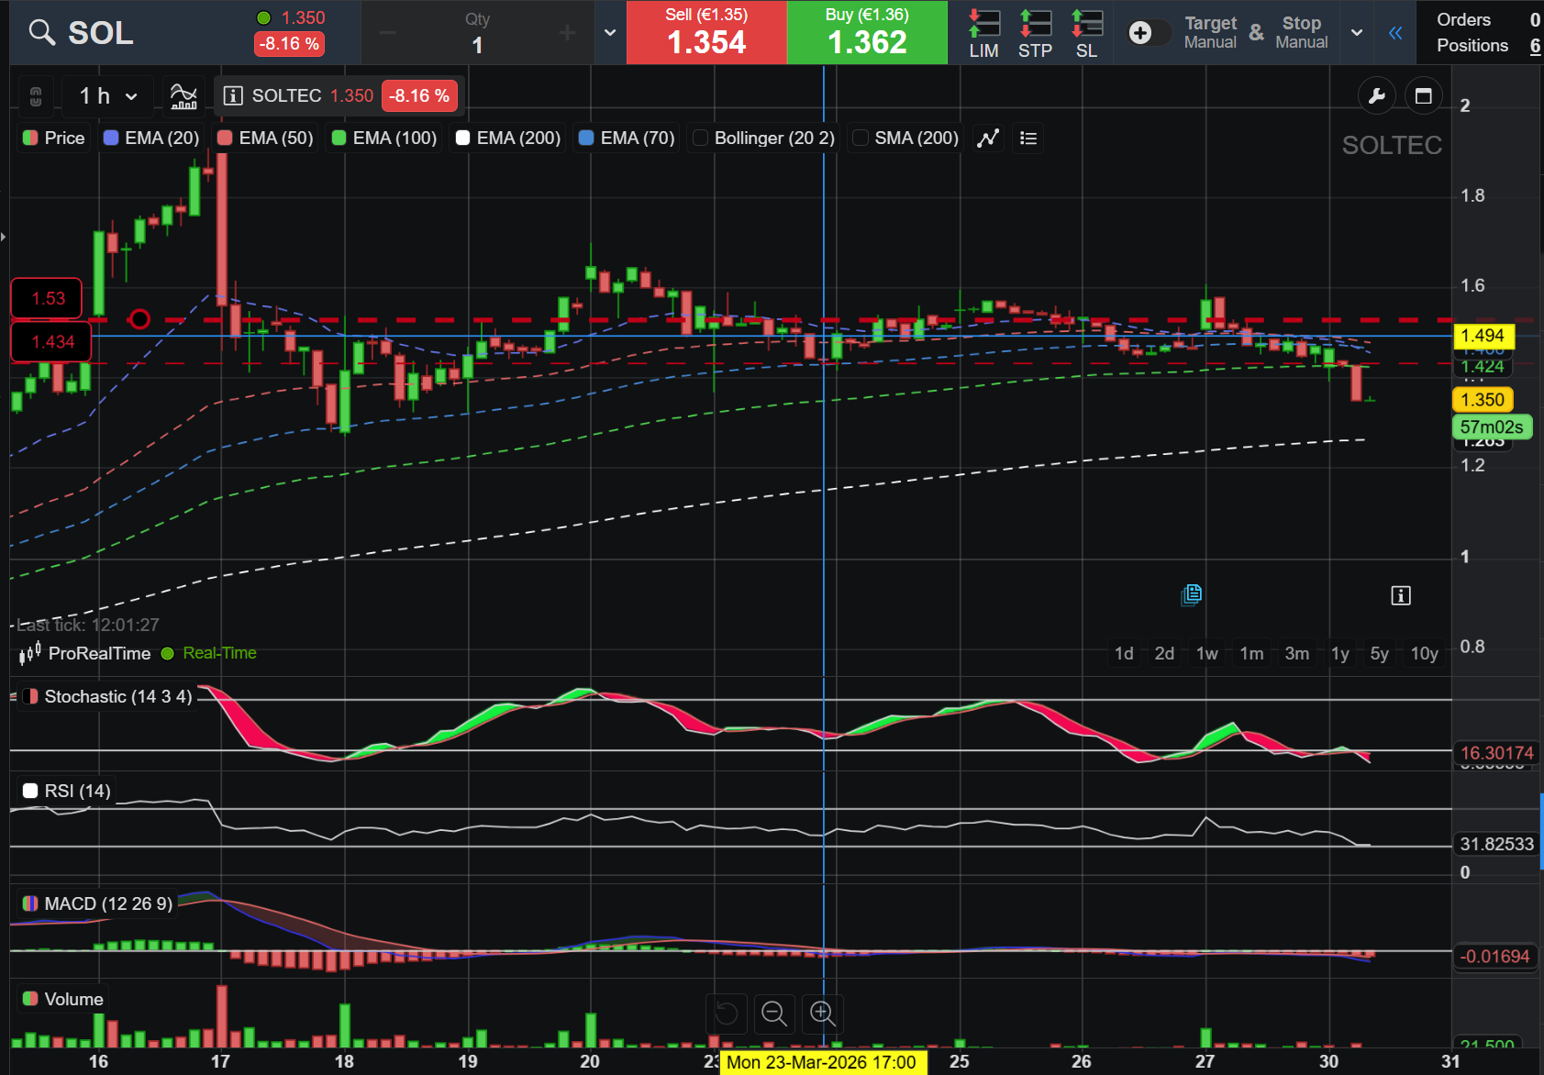The width and height of the screenshot is (1544, 1075).
Task: Click the detach chart window icon
Action: (1423, 95)
